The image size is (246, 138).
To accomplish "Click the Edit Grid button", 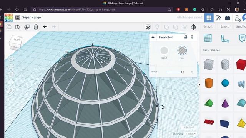I will (189, 128).
